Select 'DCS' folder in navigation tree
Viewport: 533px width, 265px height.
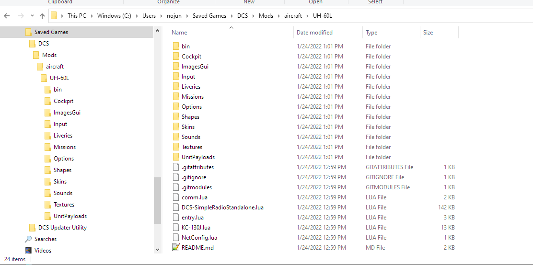click(x=44, y=44)
